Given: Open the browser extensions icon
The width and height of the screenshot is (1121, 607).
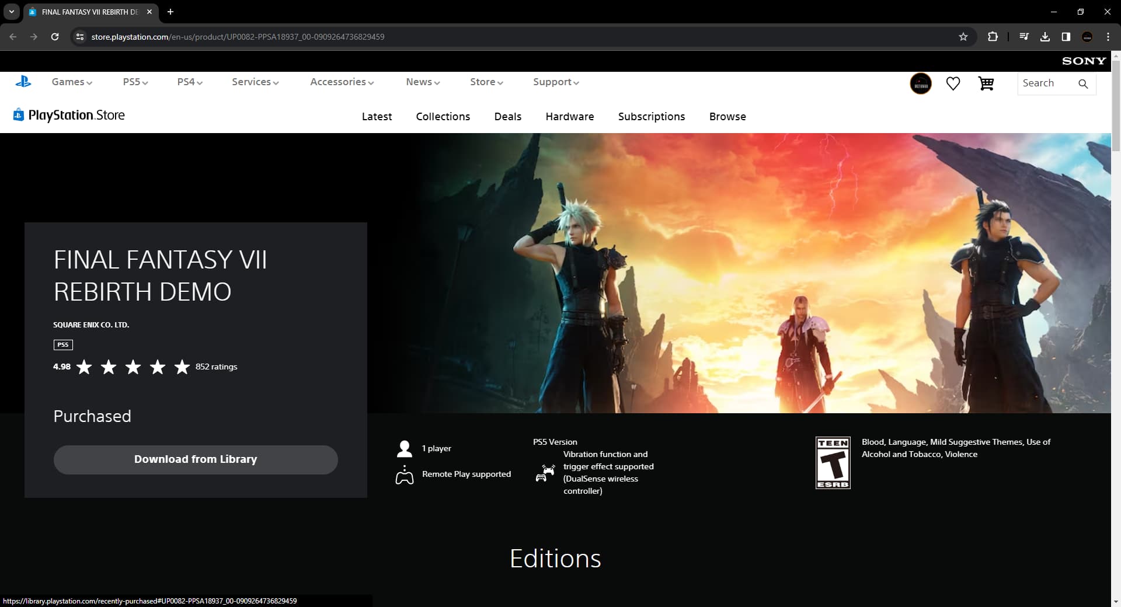Looking at the screenshot, I should (993, 37).
